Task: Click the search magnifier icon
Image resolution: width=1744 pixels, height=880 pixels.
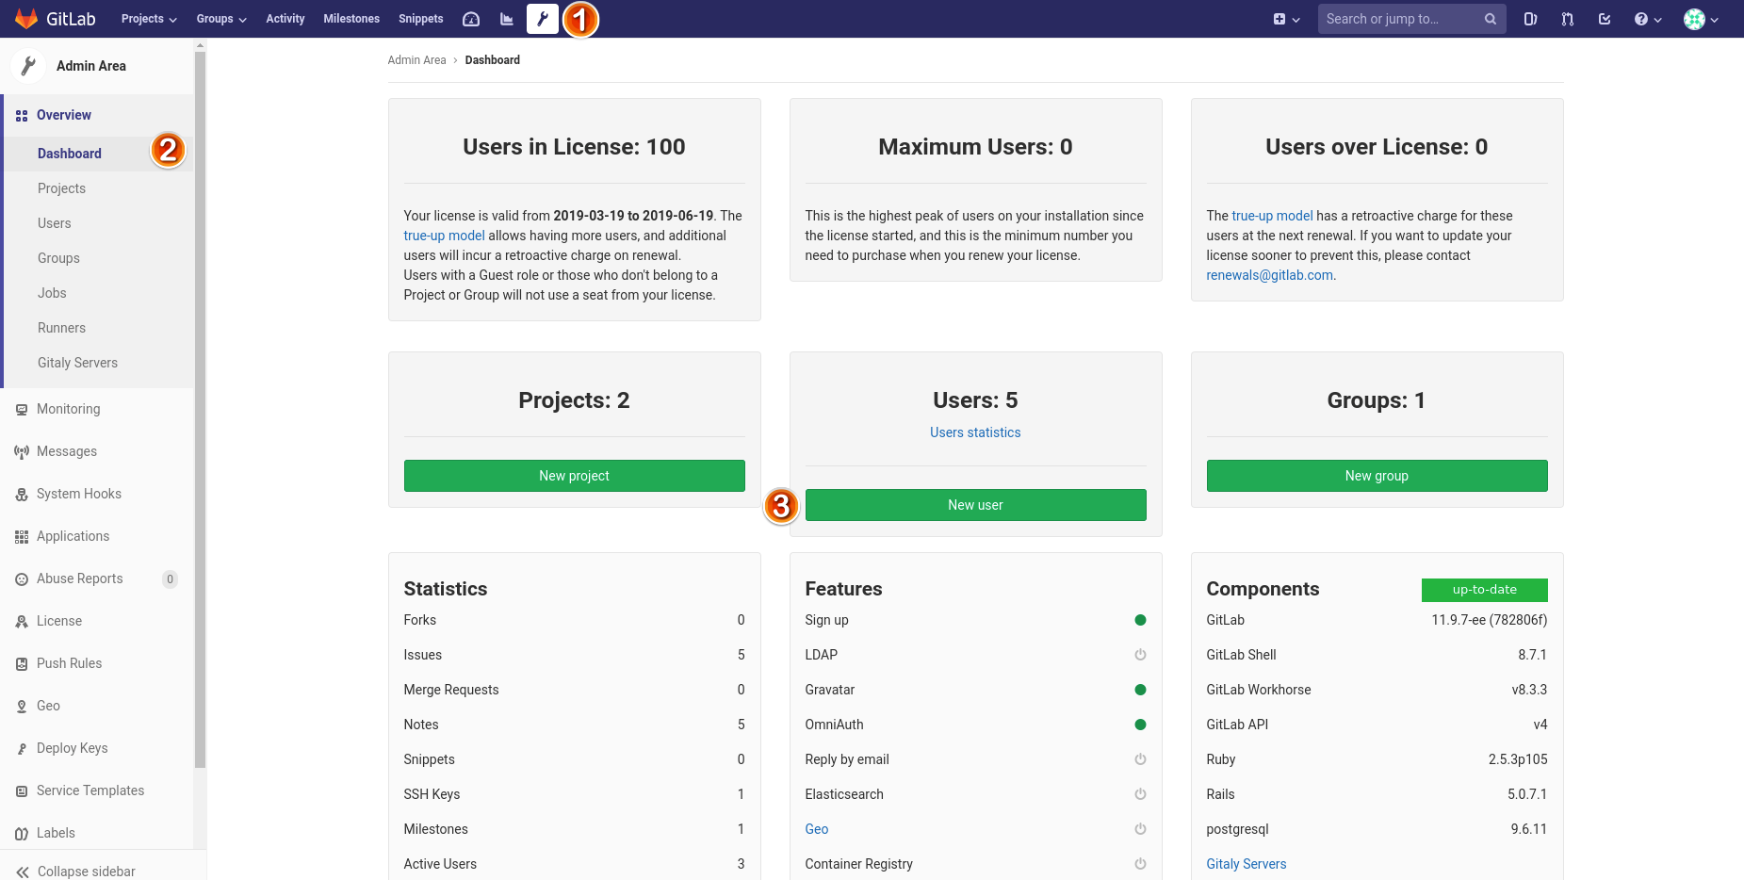Action: 1490,19
